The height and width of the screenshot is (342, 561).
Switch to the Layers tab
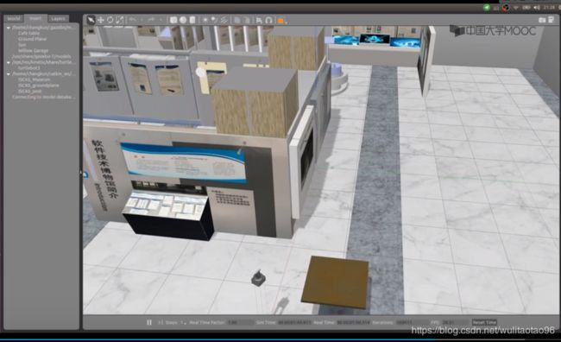click(x=58, y=18)
